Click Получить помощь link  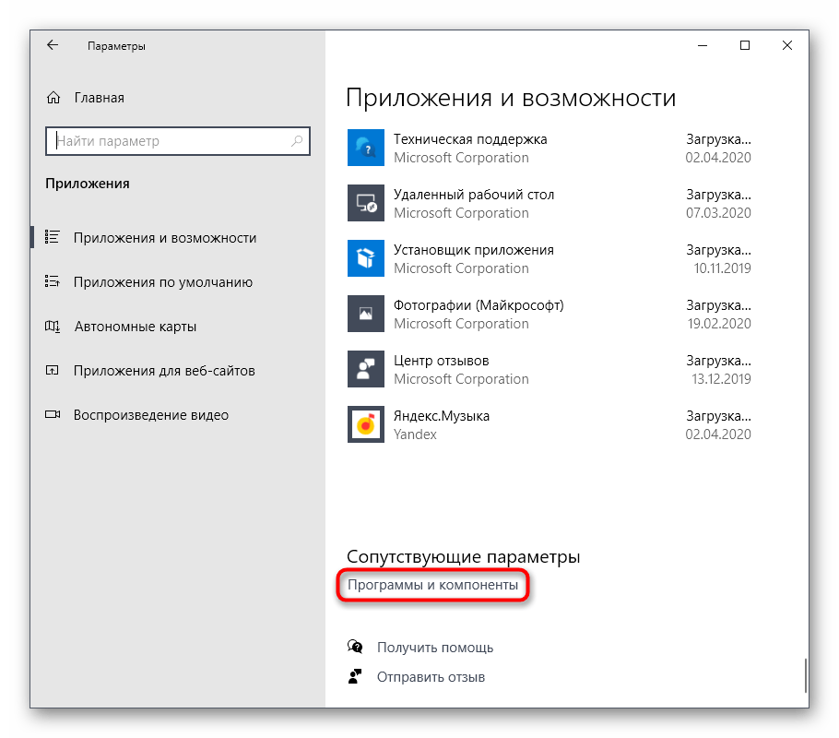click(x=434, y=648)
